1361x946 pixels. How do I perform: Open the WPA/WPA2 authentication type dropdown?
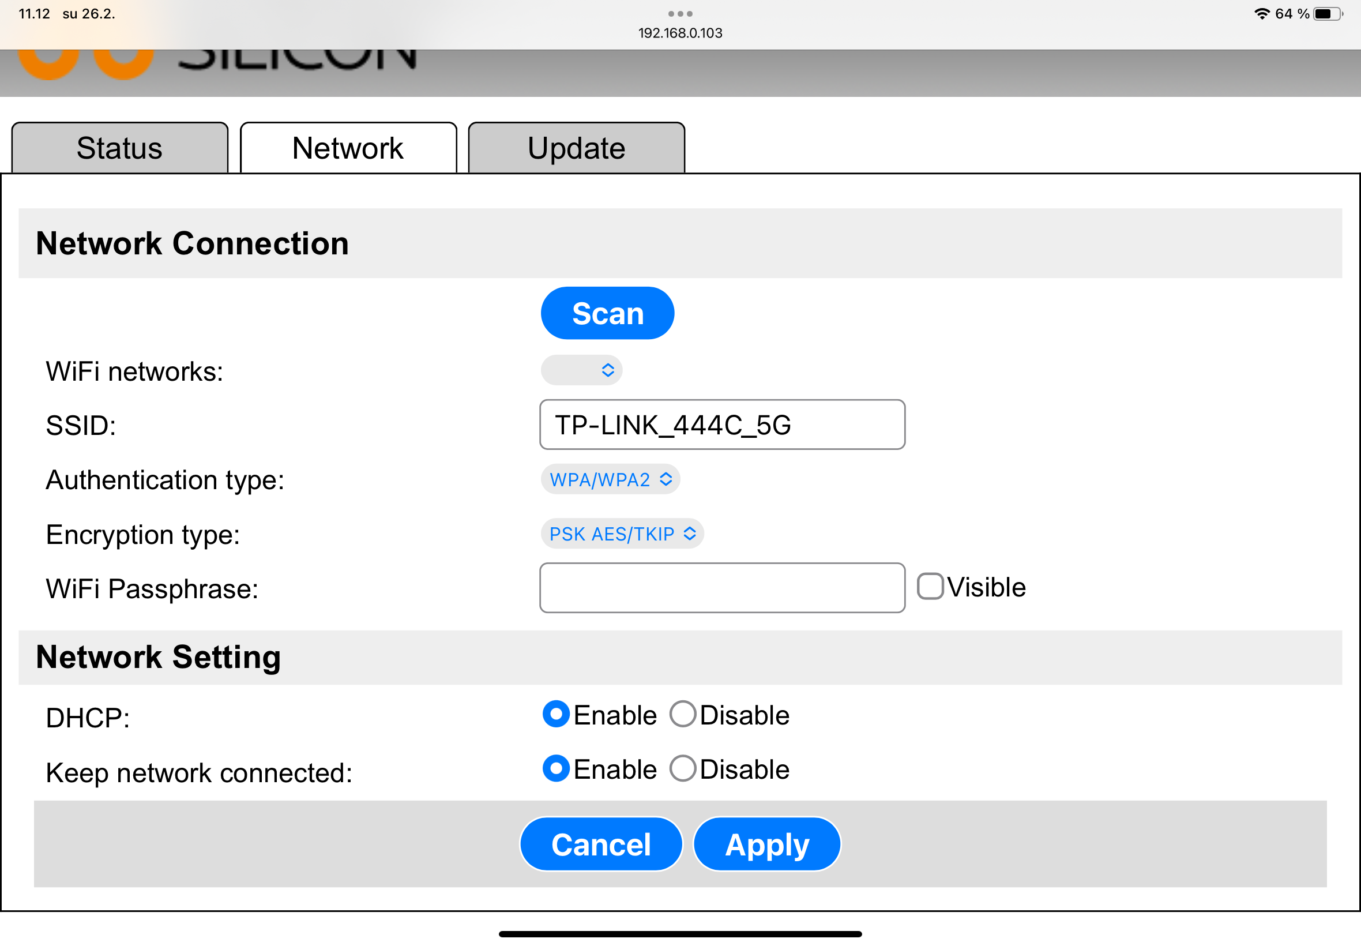(610, 479)
